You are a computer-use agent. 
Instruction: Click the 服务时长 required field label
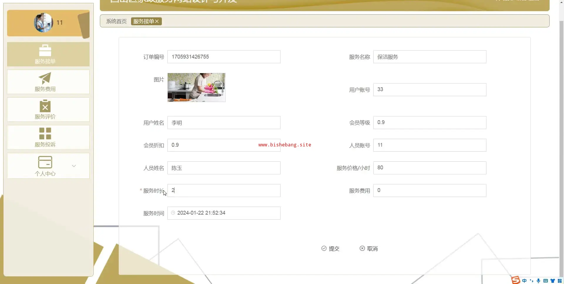(154, 191)
